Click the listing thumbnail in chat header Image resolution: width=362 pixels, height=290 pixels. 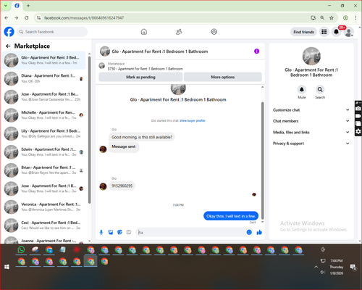105,51
